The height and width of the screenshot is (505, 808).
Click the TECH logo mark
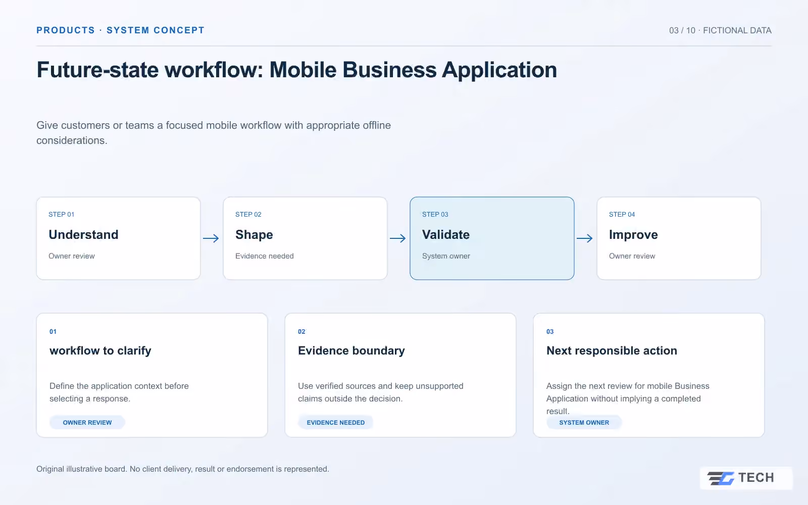[746, 478]
